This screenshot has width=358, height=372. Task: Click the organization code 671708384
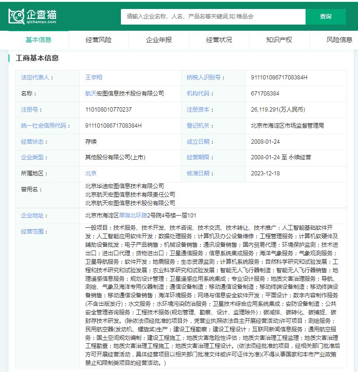(x=265, y=94)
